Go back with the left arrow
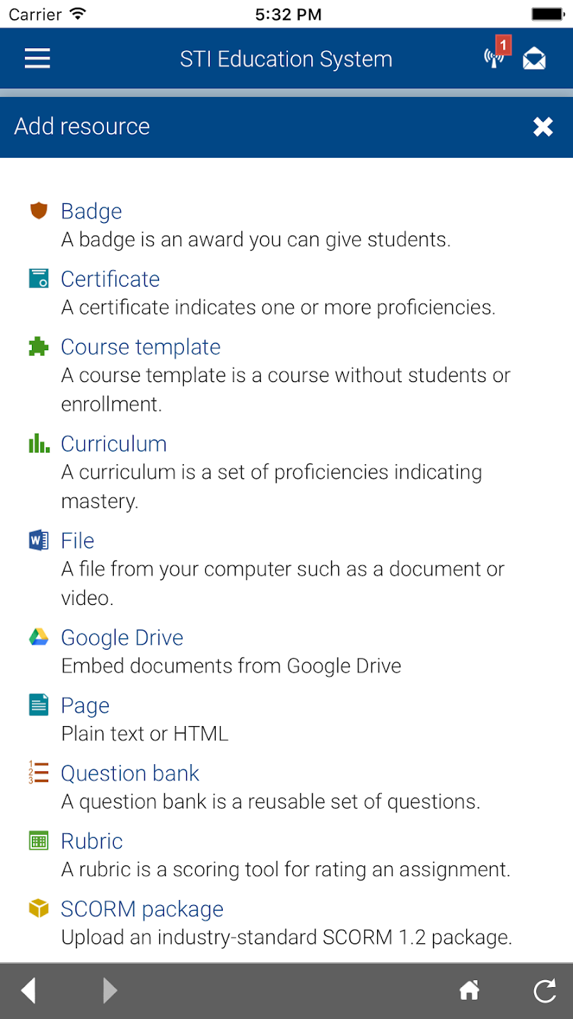 tap(28, 991)
